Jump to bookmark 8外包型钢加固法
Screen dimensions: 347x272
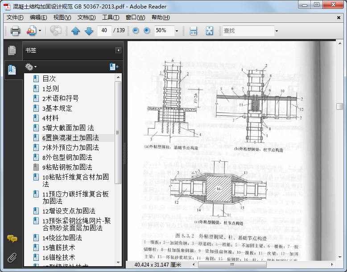point(67,157)
